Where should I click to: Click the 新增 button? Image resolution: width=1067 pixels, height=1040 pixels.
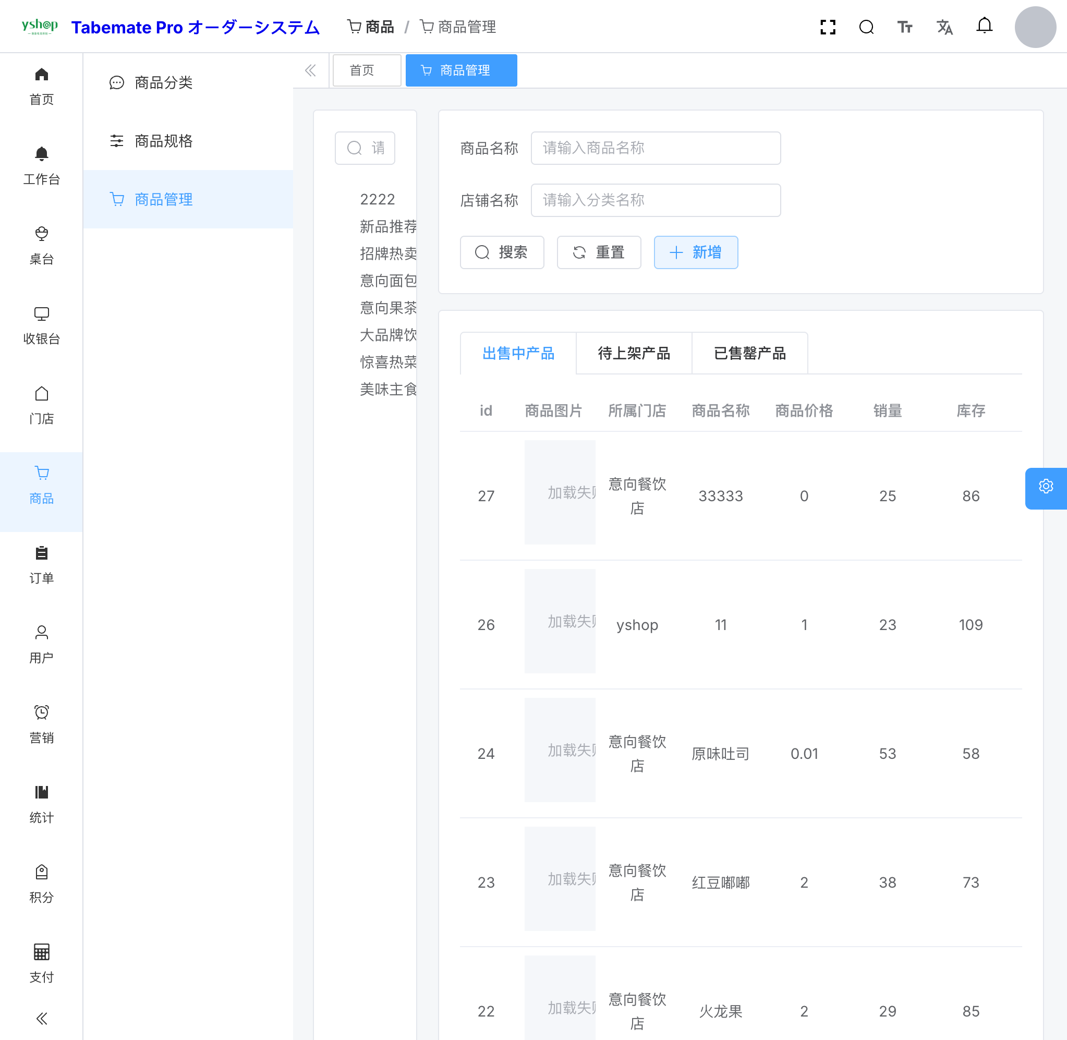click(695, 252)
